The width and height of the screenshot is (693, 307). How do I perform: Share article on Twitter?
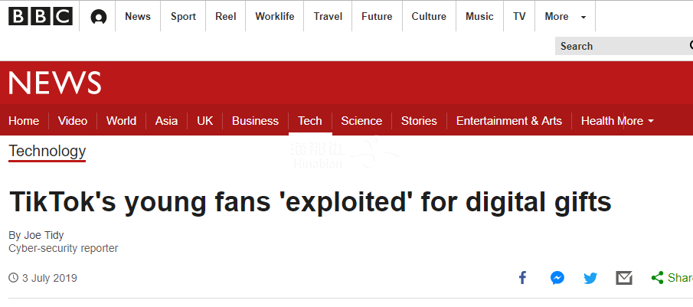click(590, 278)
